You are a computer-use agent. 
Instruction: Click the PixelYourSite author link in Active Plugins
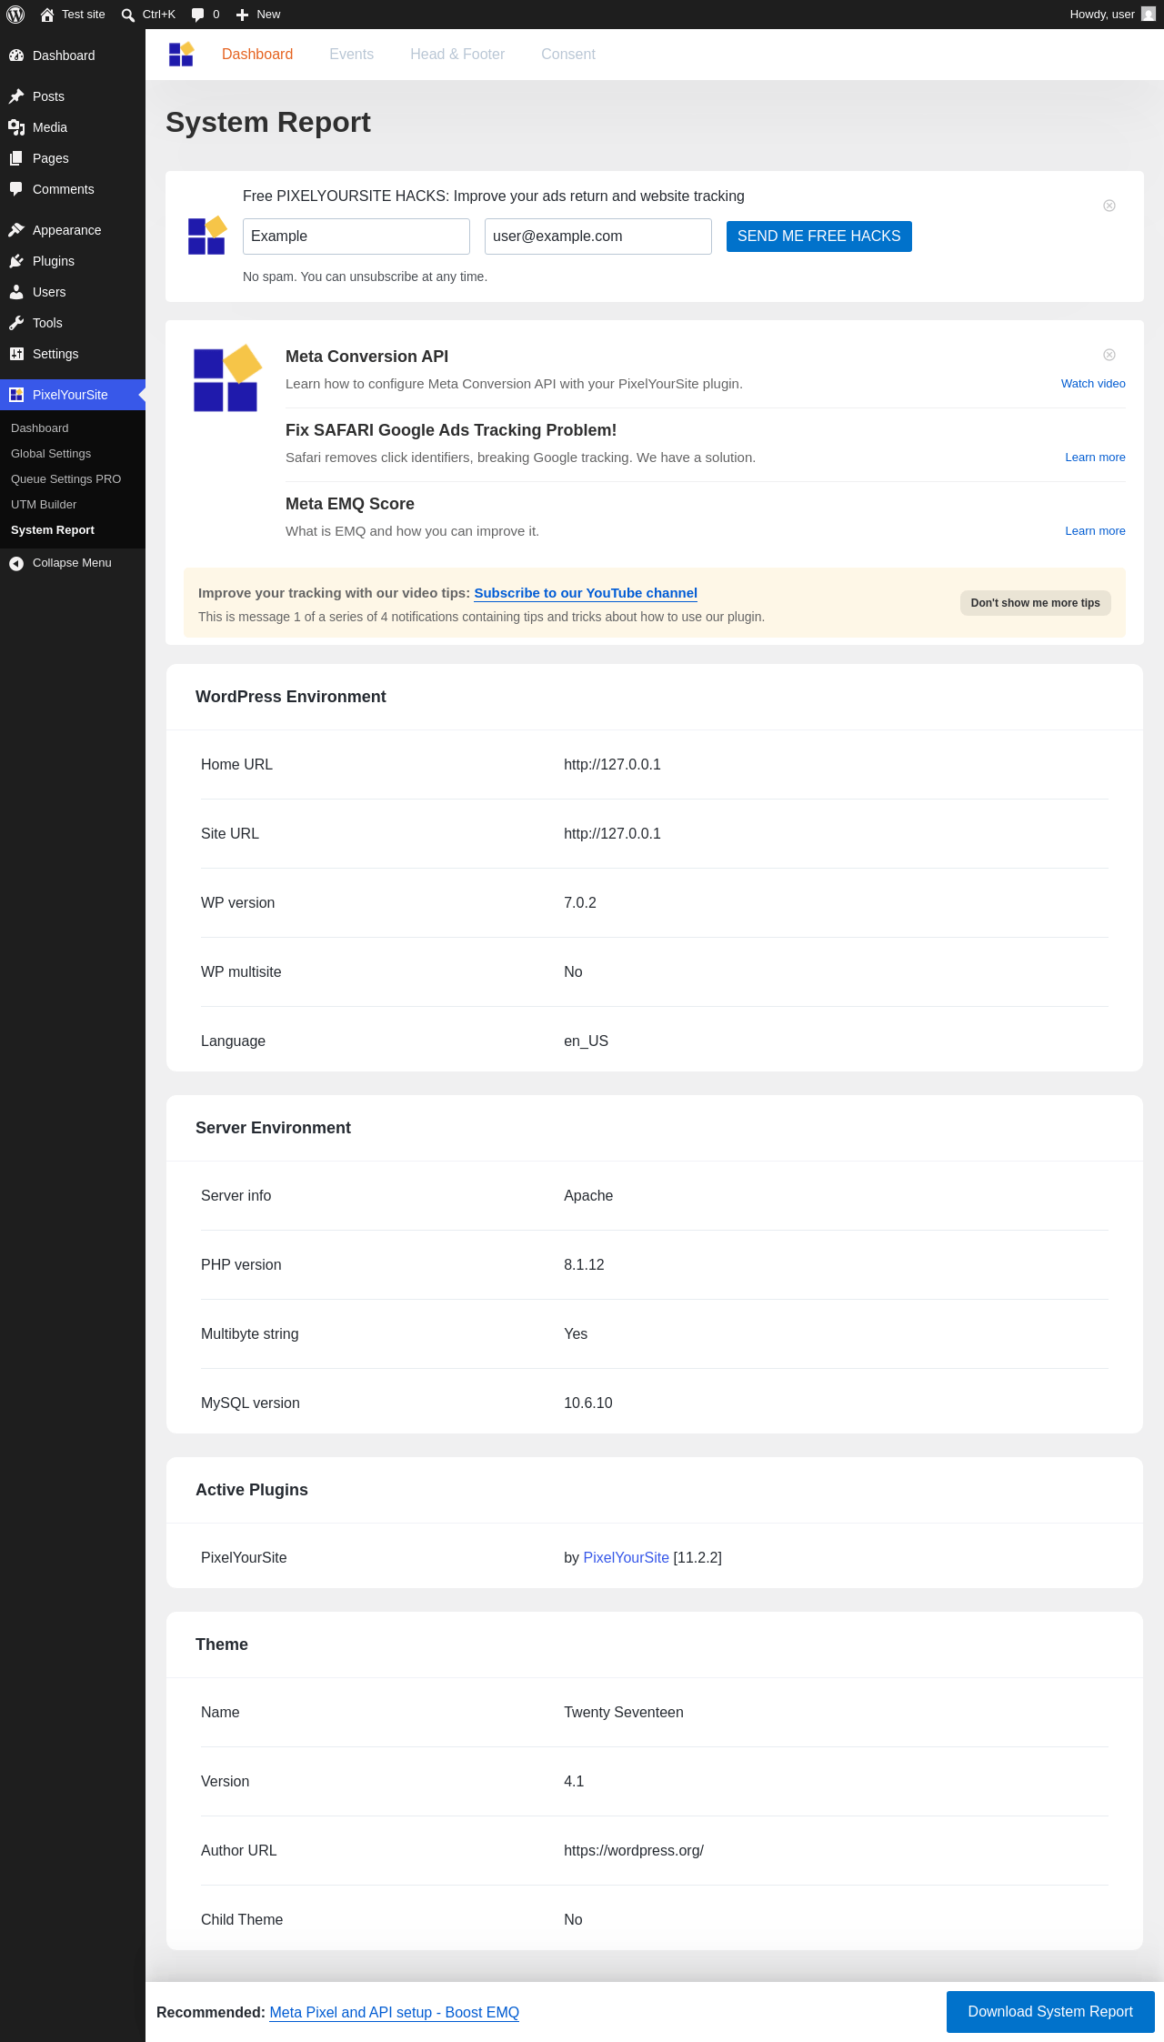click(x=627, y=1557)
